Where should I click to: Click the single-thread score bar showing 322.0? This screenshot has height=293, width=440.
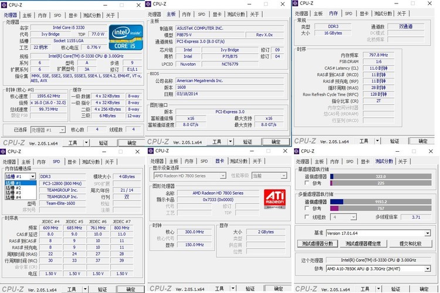[x=381, y=176]
